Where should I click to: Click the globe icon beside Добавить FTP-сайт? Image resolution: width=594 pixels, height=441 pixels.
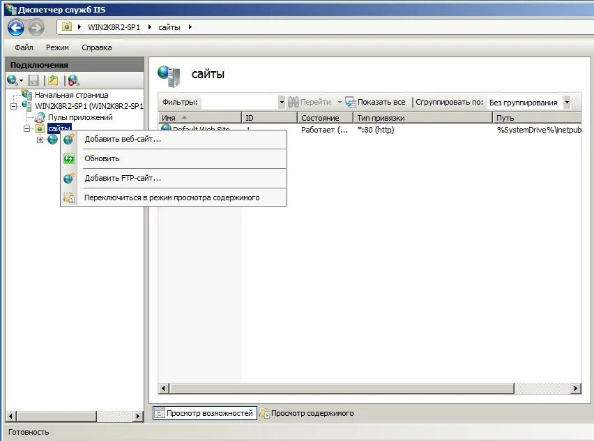click(x=69, y=178)
